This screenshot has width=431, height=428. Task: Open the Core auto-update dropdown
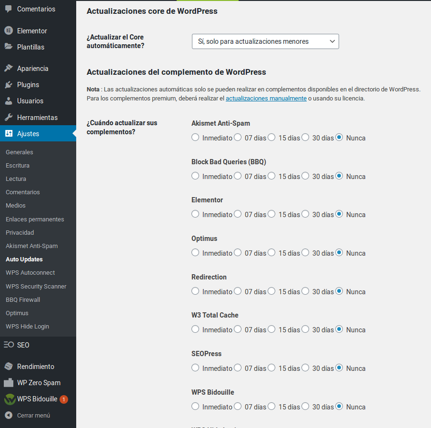[265, 41]
